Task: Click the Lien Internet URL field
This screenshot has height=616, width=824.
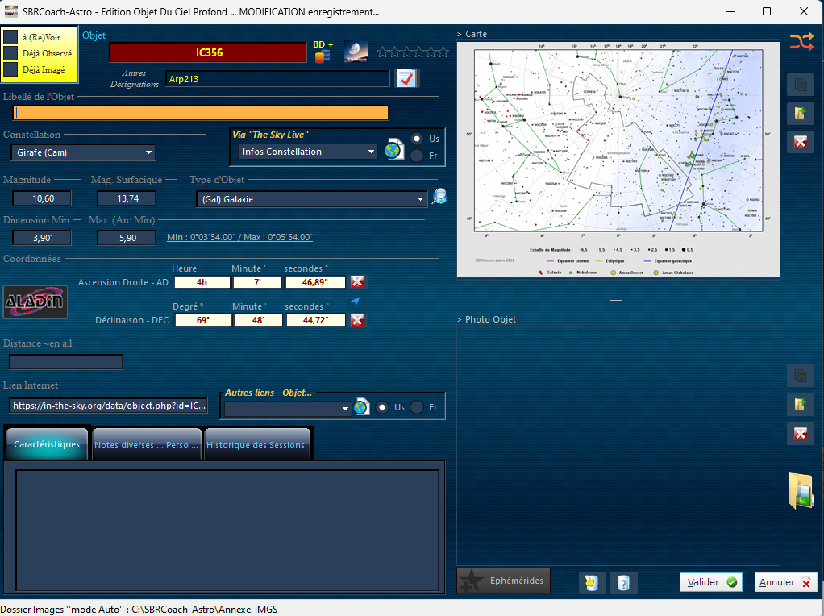Action: [108, 406]
